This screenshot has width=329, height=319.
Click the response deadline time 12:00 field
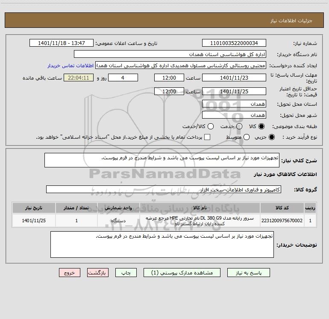pos(169,78)
